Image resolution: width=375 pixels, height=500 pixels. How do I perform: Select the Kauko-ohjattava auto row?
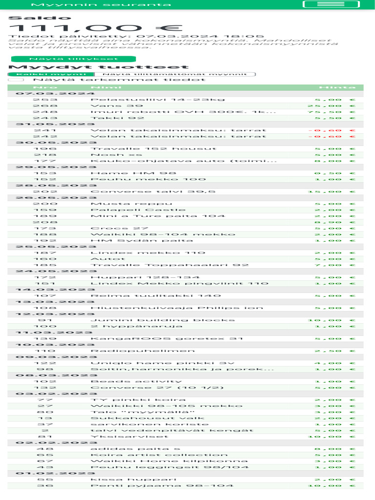[x=185, y=161]
